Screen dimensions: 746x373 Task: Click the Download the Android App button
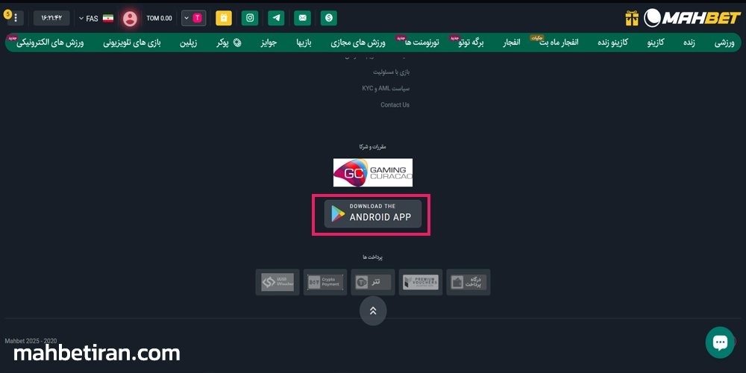click(x=372, y=214)
